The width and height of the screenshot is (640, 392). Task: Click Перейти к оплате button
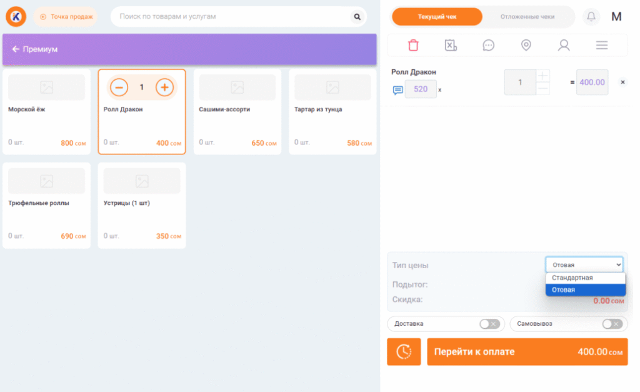pyautogui.click(x=527, y=351)
